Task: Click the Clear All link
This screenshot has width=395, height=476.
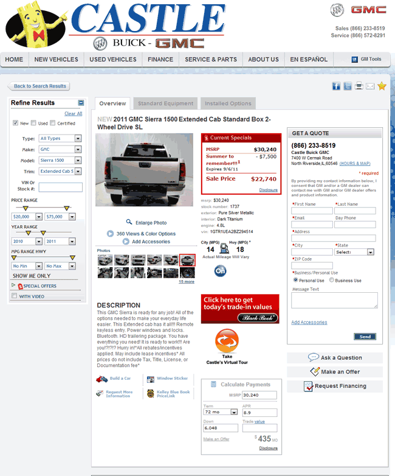Action: pyautogui.click(x=73, y=114)
